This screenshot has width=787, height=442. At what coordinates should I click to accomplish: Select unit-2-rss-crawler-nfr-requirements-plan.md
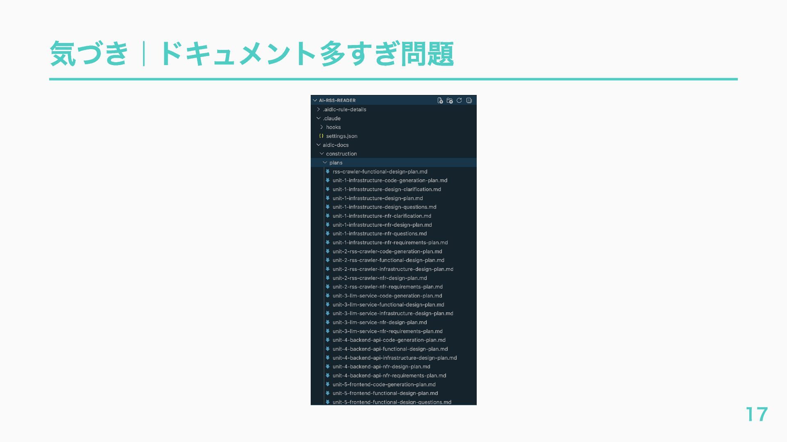(x=387, y=287)
